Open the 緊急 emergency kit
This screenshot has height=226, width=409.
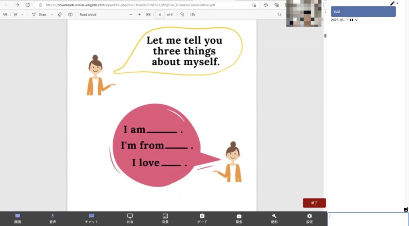tap(239, 218)
